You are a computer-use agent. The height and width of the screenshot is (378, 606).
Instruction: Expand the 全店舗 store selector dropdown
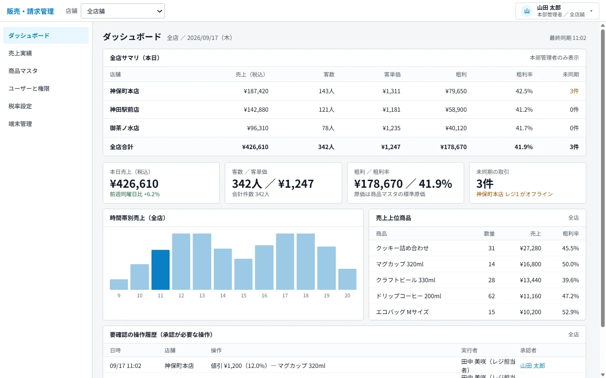click(x=123, y=11)
